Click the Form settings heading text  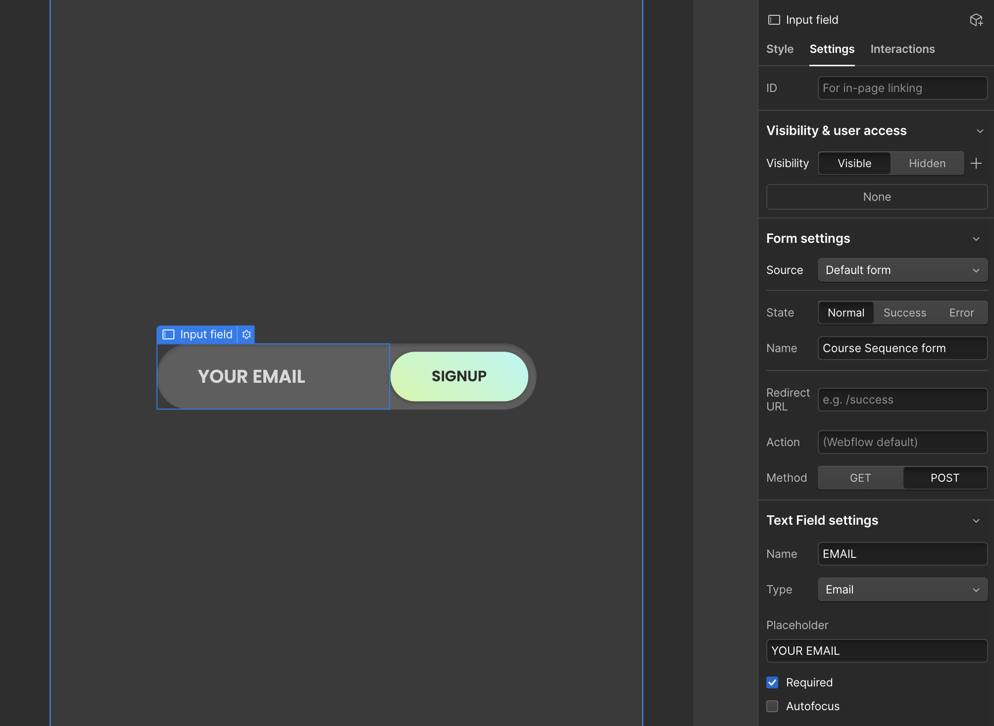808,238
